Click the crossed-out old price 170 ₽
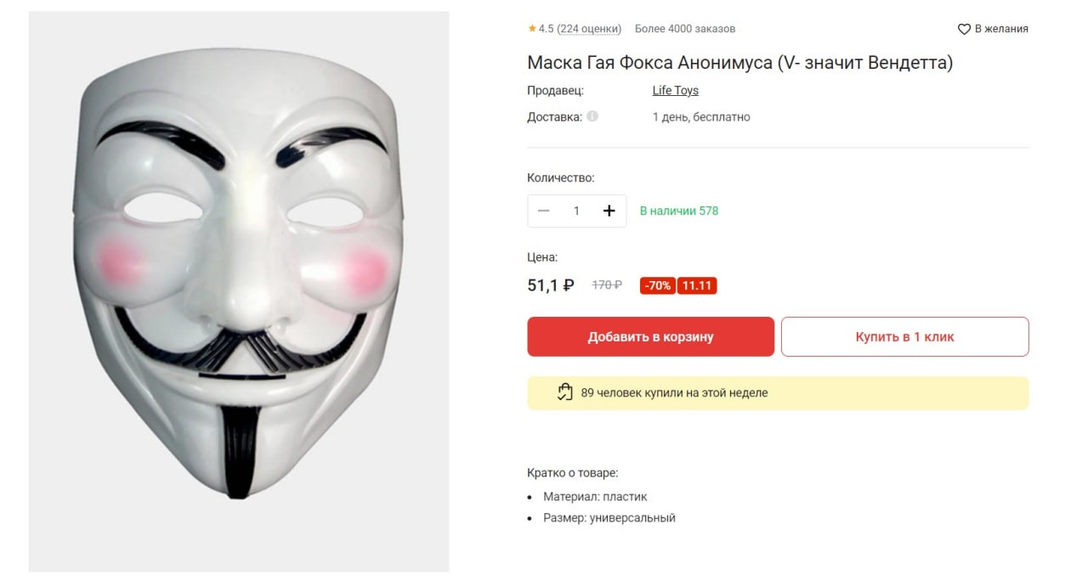 [x=607, y=285]
